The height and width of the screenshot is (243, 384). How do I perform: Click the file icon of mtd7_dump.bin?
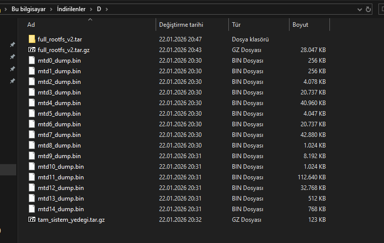point(32,135)
